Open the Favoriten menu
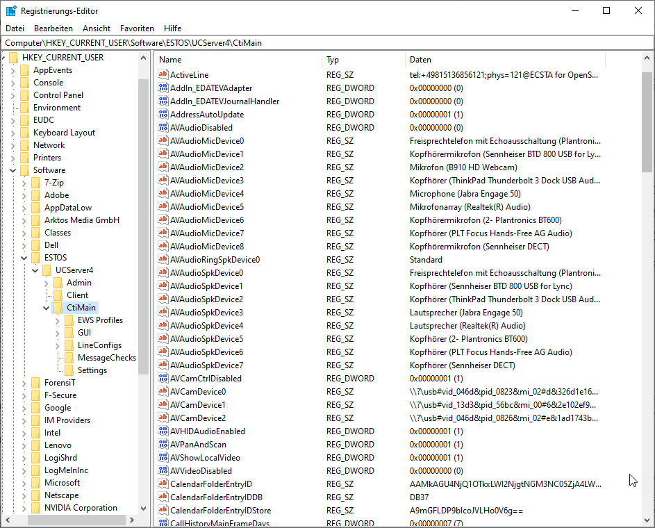Image resolution: width=655 pixels, height=528 pixels. click(137, 28)
